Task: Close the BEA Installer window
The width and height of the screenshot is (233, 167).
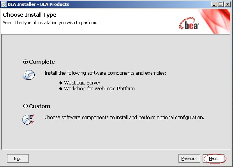Action: pos(228,4)
